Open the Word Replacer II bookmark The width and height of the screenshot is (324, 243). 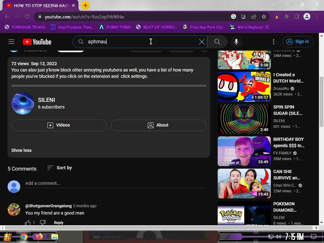coord(249,27)
